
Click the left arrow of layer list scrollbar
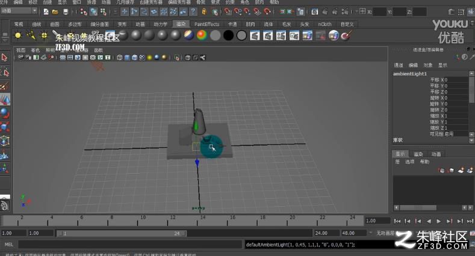point(396,208)
